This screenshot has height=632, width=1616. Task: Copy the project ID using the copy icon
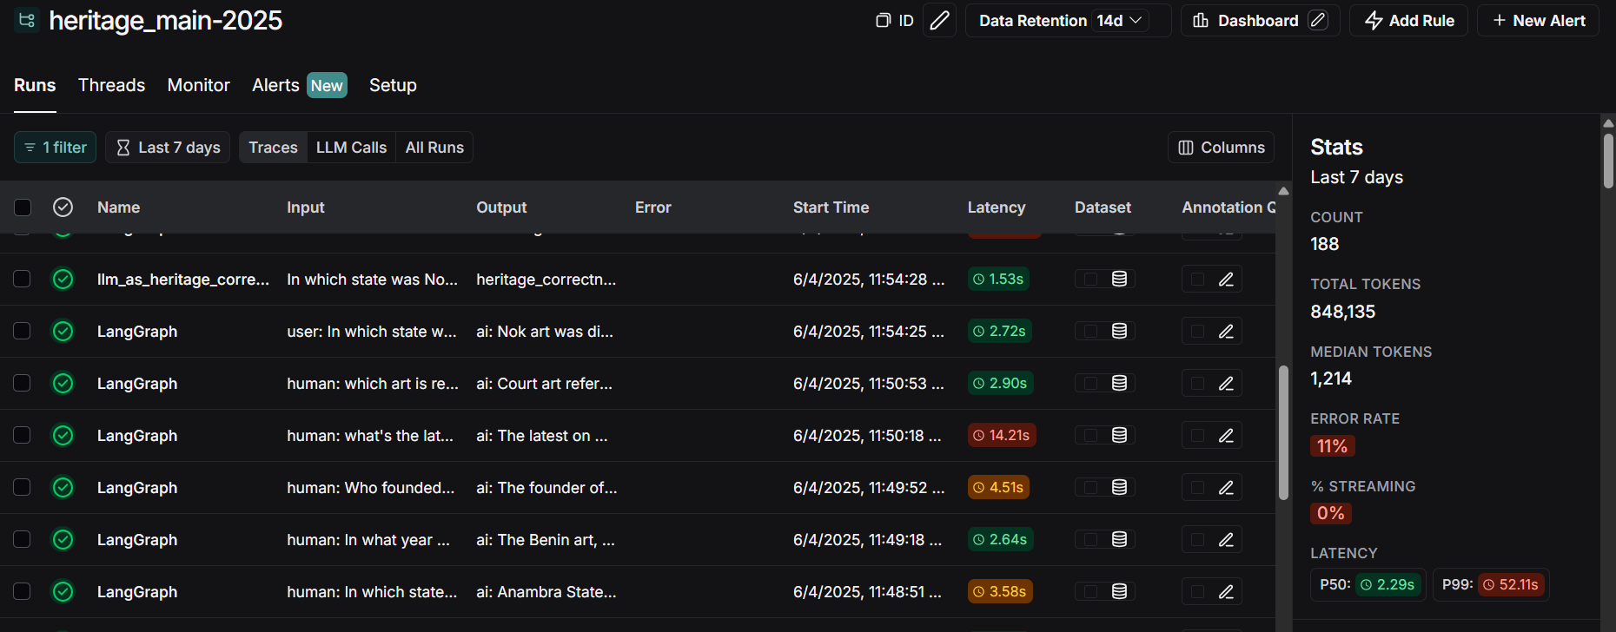pos(884,21)
